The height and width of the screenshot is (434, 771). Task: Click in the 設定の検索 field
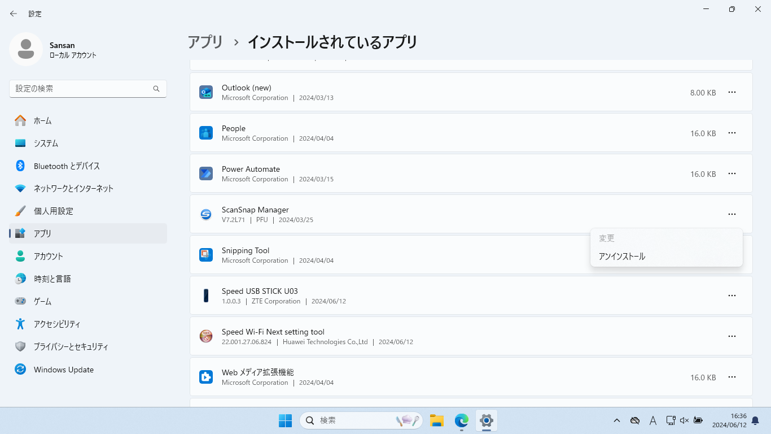coord(88,89)
